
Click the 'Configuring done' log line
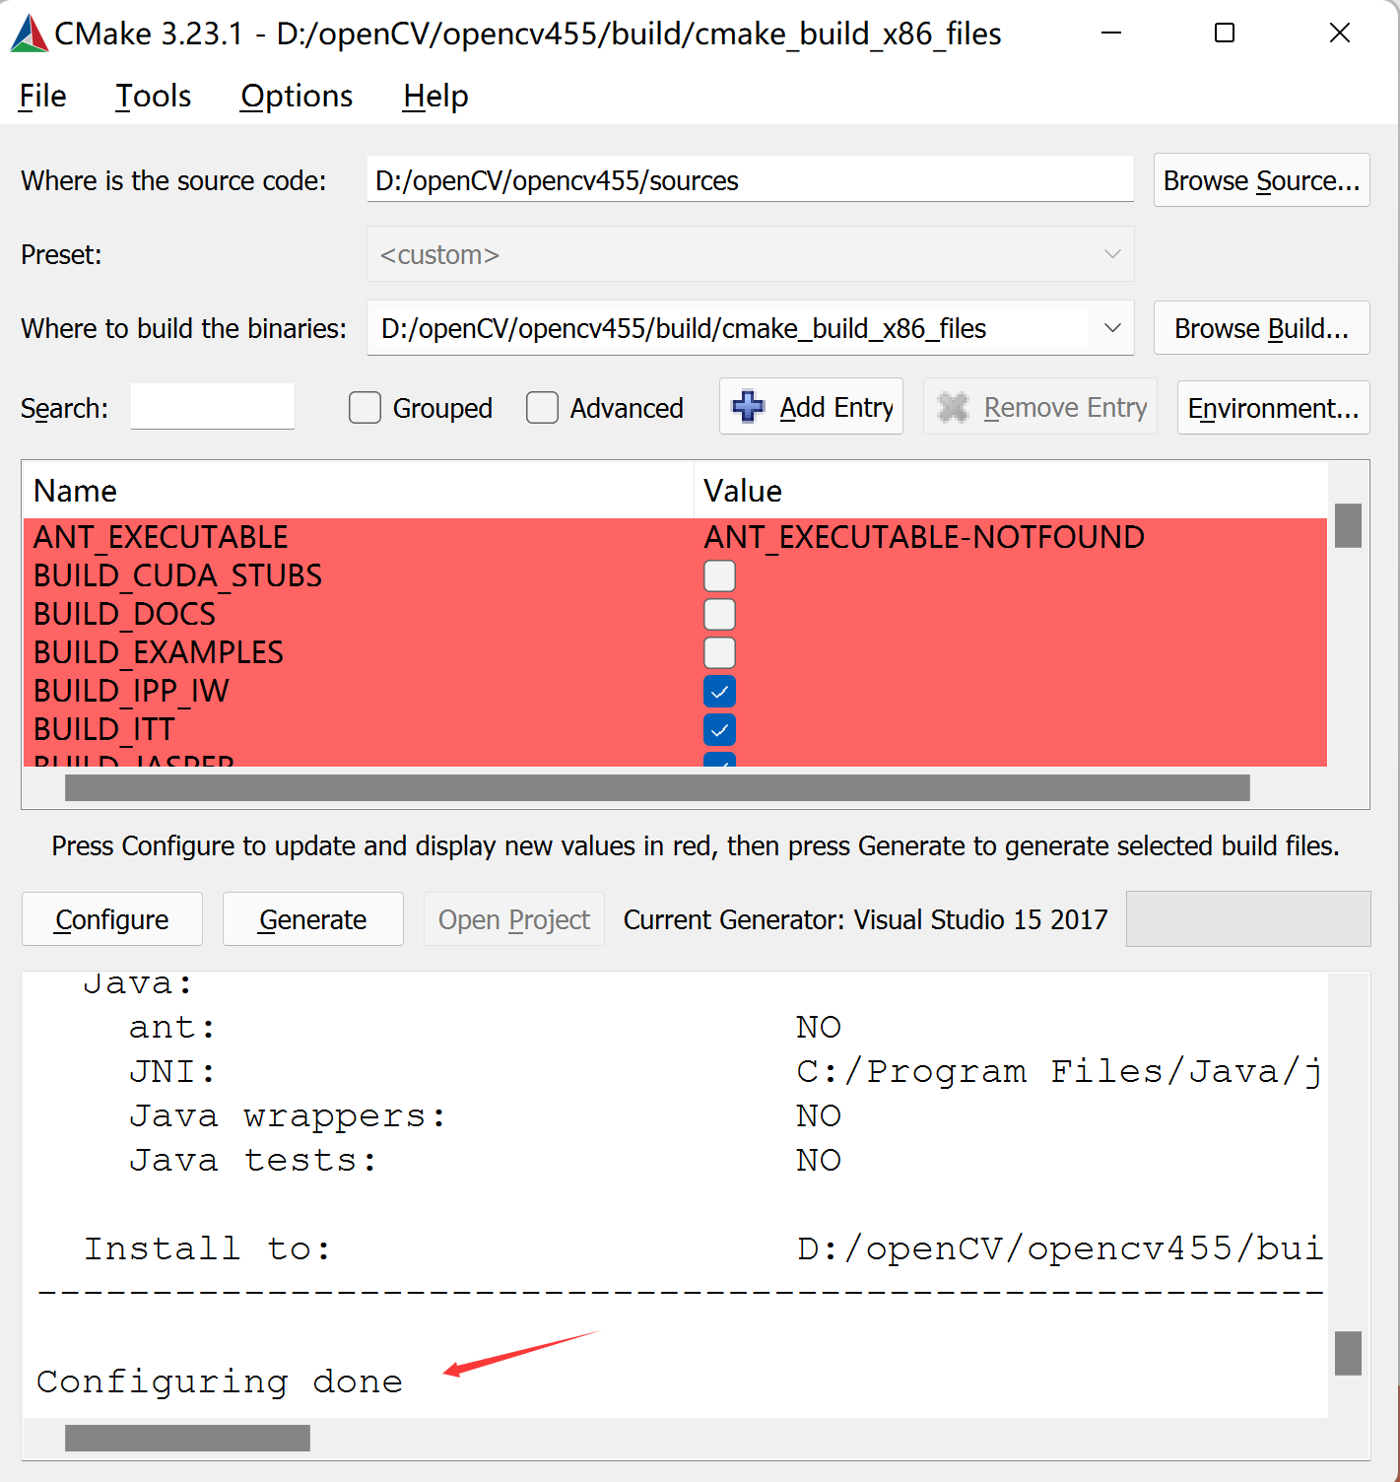tap(220, 1381)
